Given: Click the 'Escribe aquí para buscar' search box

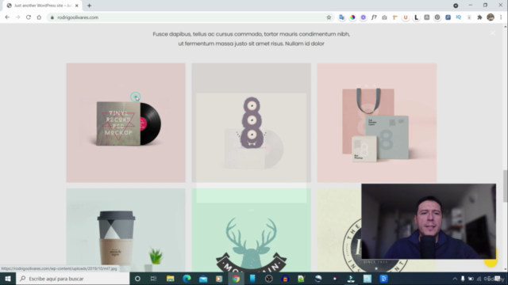Looking at the screenshot, I should point(72,279).
